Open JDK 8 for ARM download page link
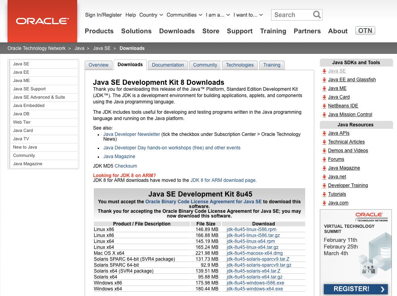The width and height of the screenshot is (397, 296). click(x=223, y=180)
